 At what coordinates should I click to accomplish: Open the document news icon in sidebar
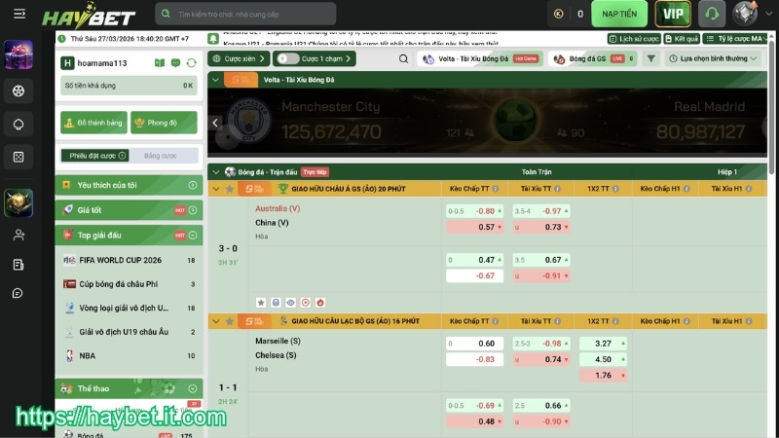(x=19, y=265)
